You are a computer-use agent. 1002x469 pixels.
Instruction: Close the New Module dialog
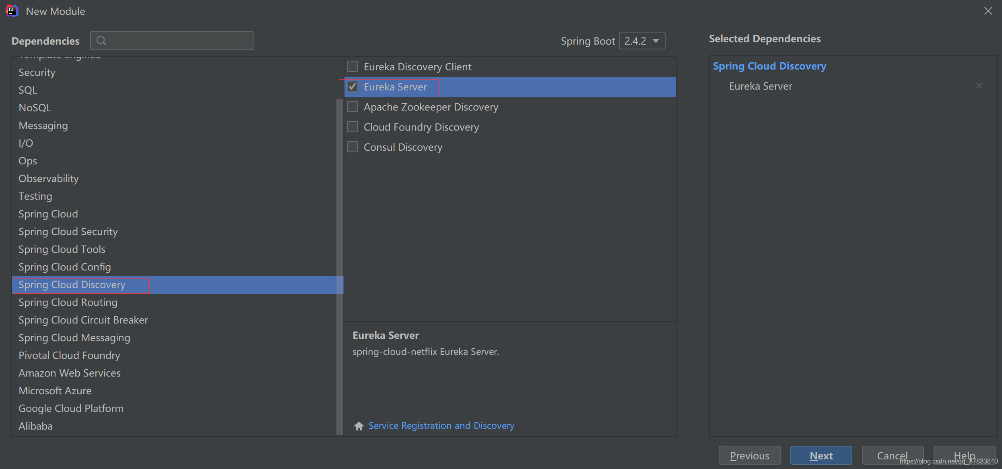[x=988, y=11]
